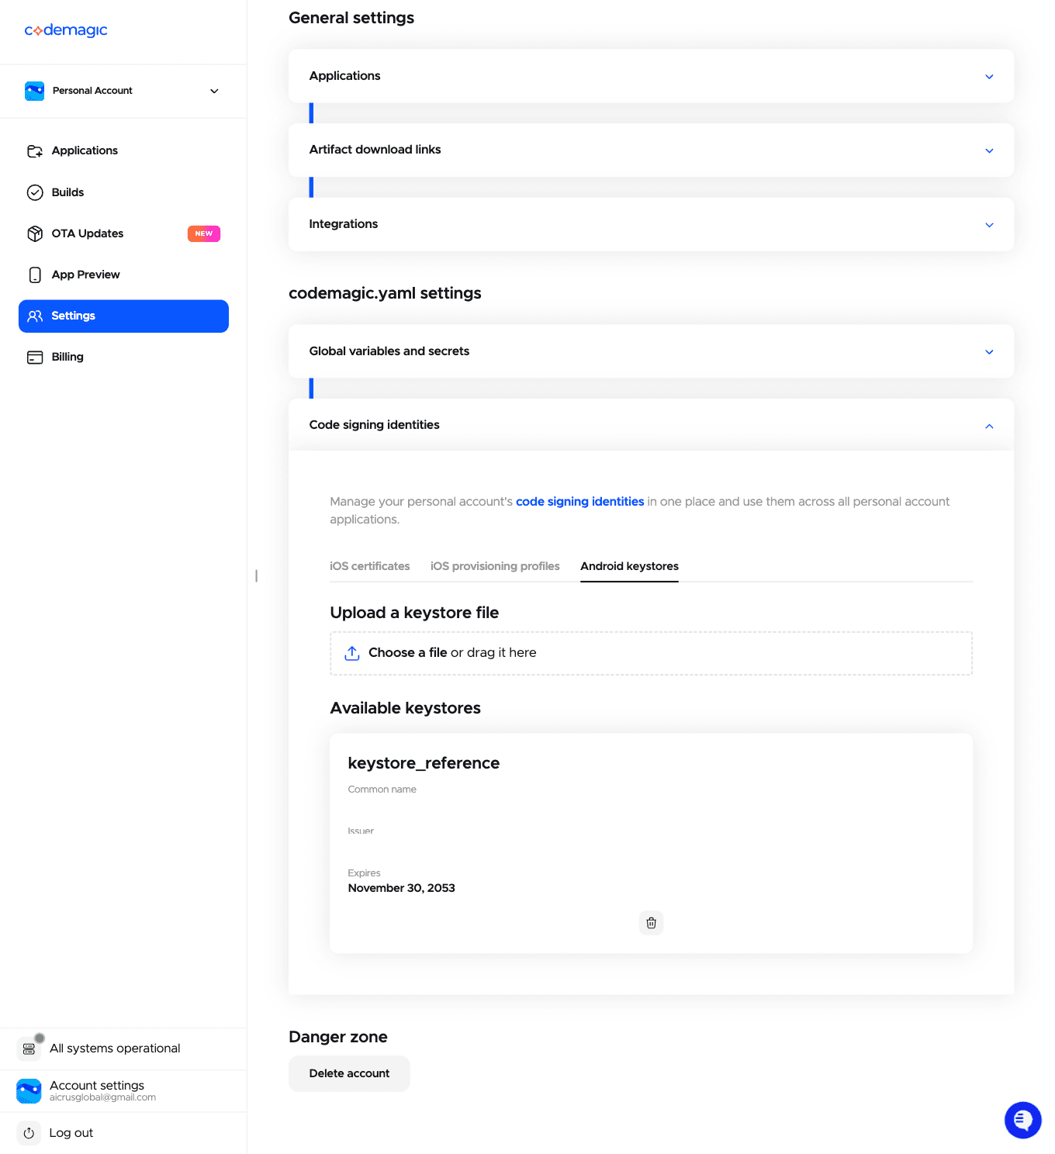
Task: Open the Personal Account dropdown chevron
Action: (214, 91)
